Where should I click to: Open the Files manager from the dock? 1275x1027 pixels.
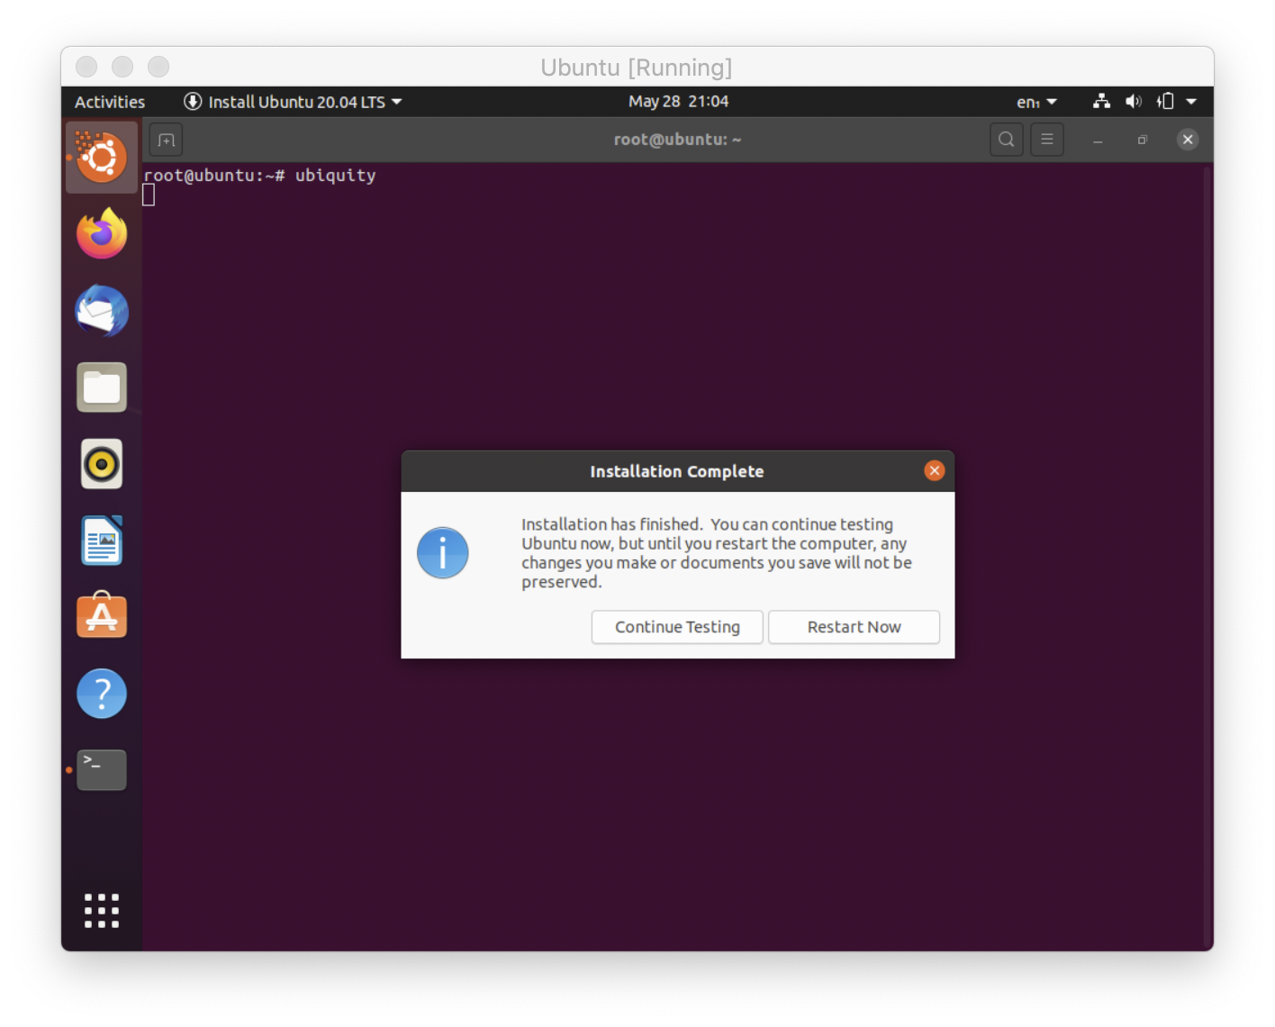[x=102, y=387]
